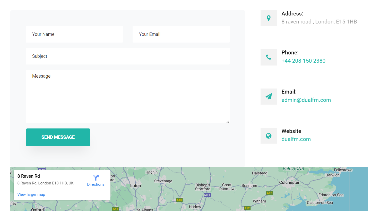Open the View larger map link

pos(31,194)
